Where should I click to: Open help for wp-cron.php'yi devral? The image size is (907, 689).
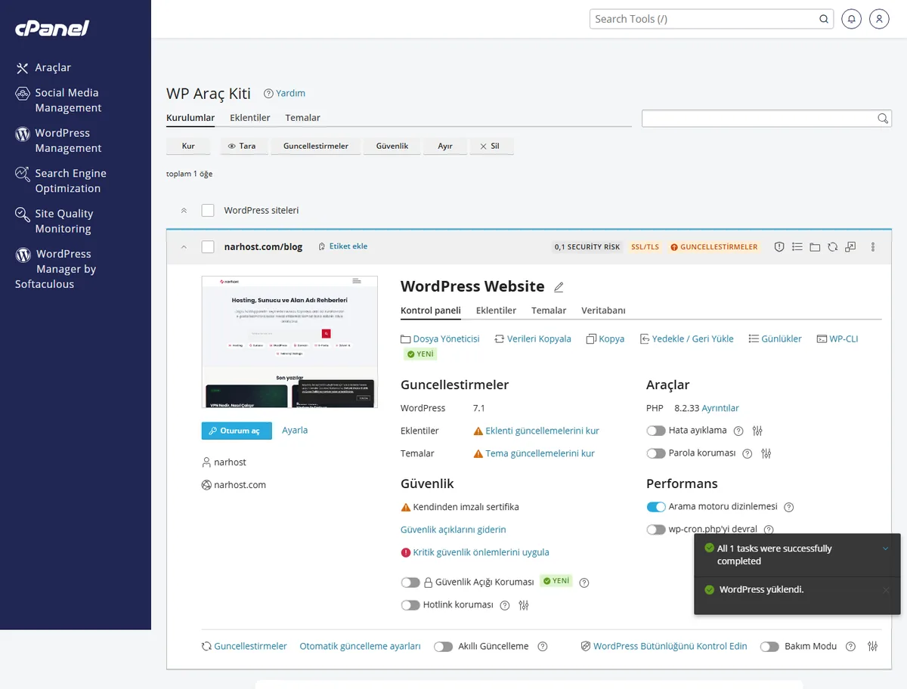click(x=769, y=530)
